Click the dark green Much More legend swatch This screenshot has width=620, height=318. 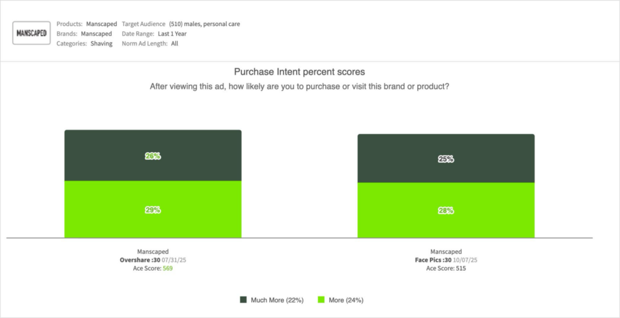[243, 300]
